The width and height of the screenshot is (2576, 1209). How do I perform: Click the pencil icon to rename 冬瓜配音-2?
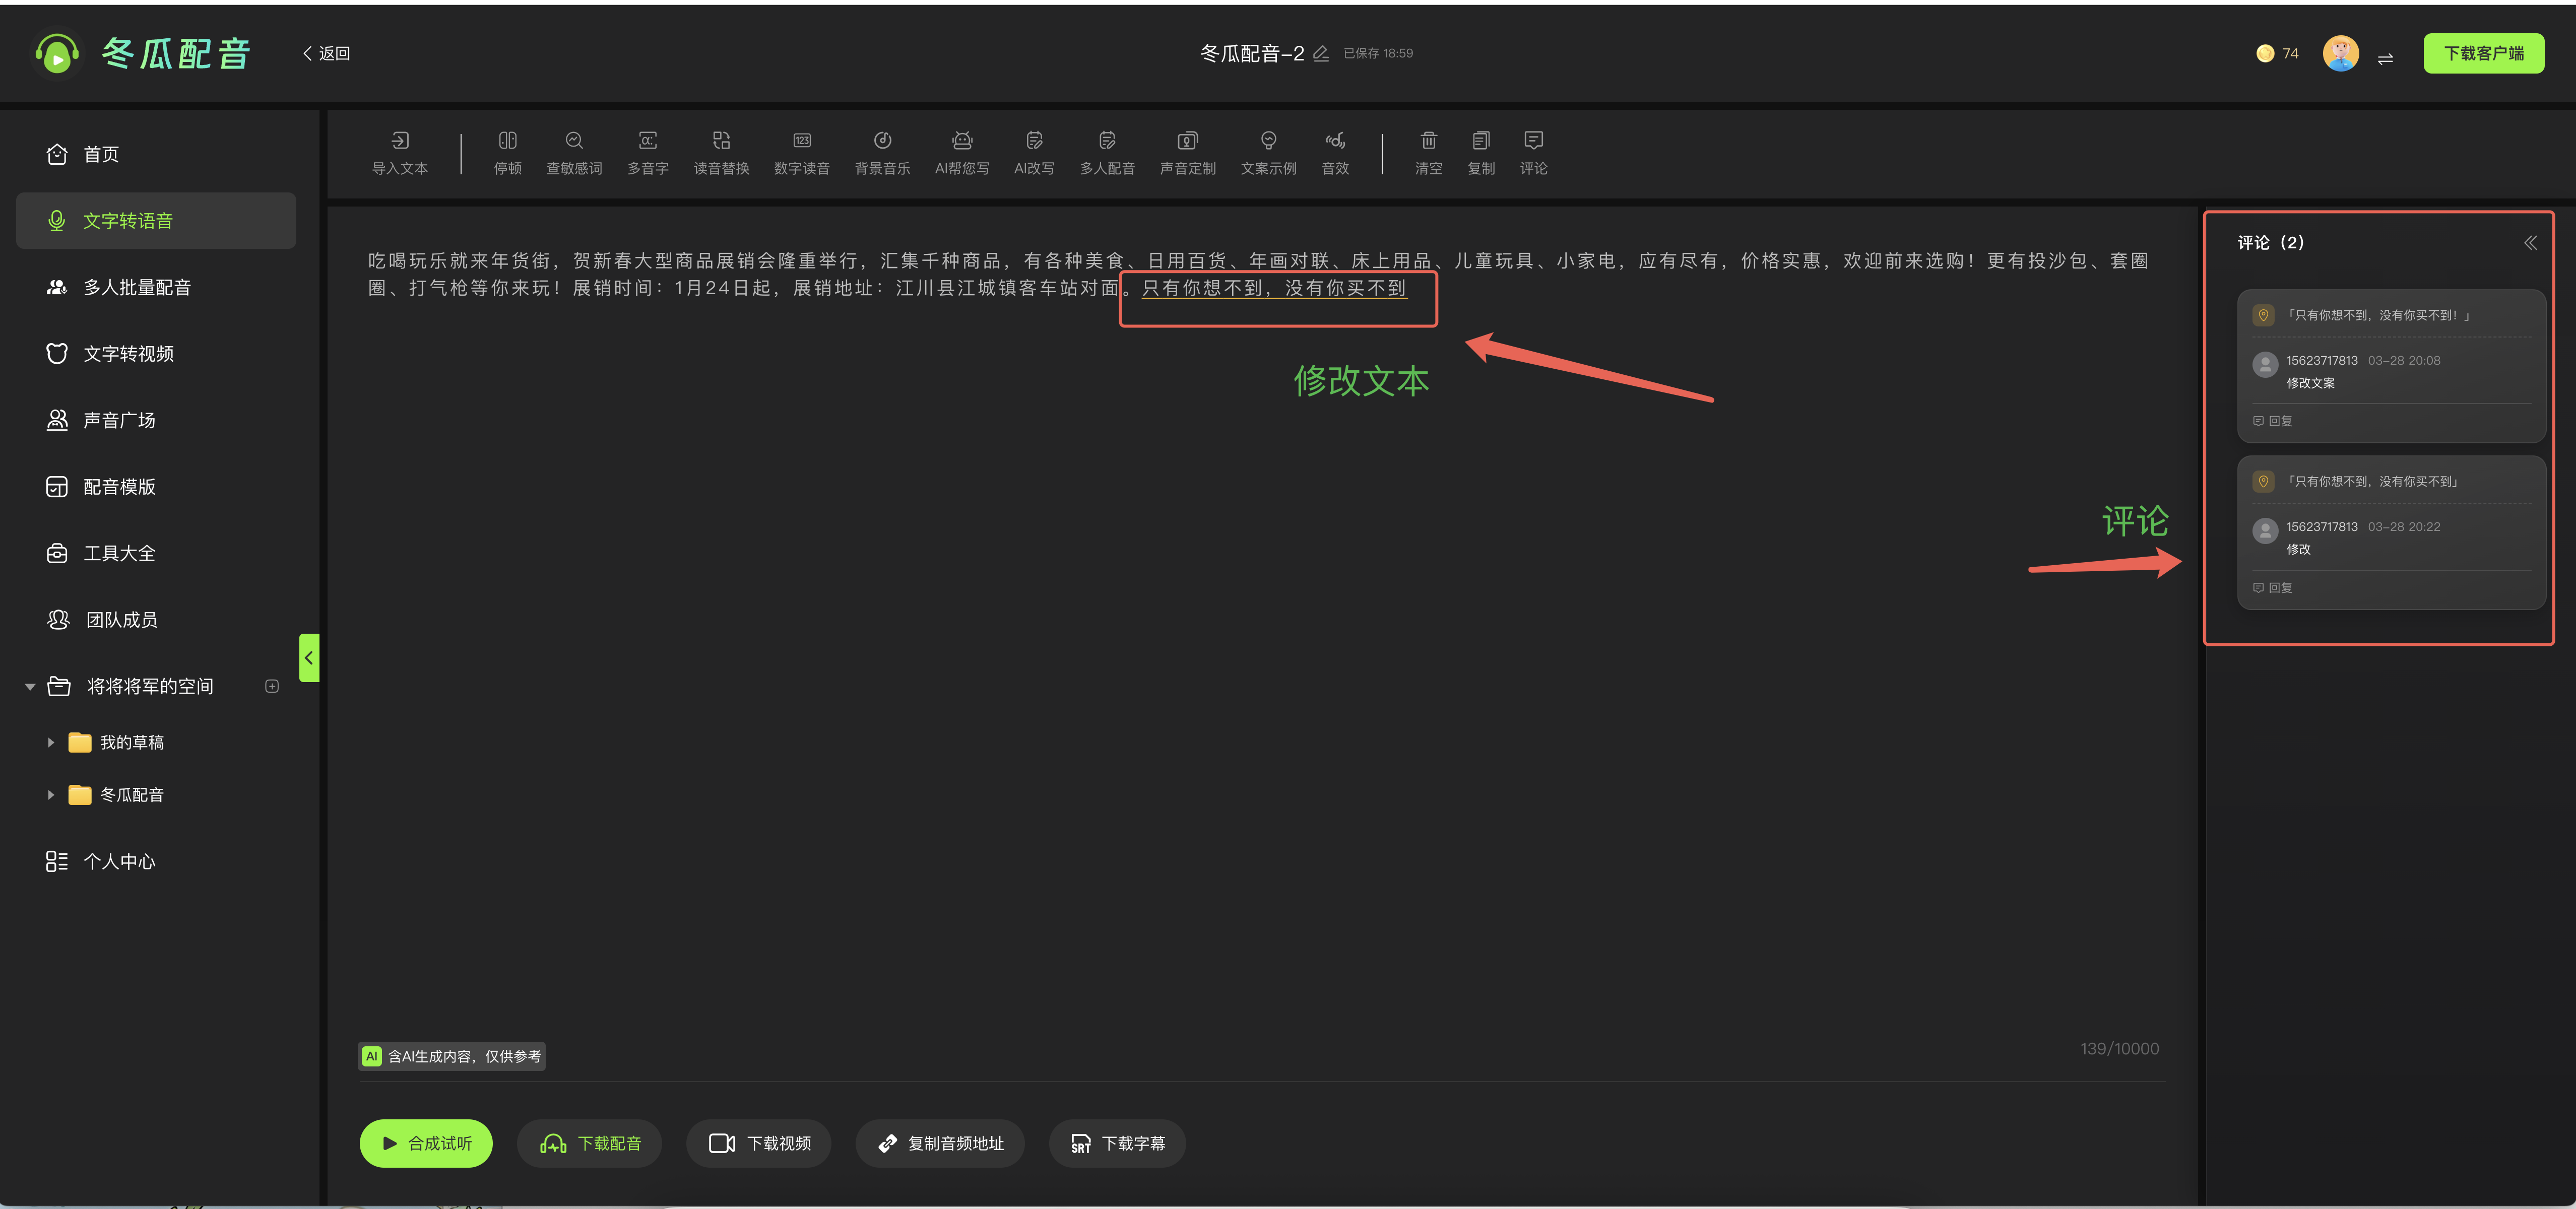1320,54
